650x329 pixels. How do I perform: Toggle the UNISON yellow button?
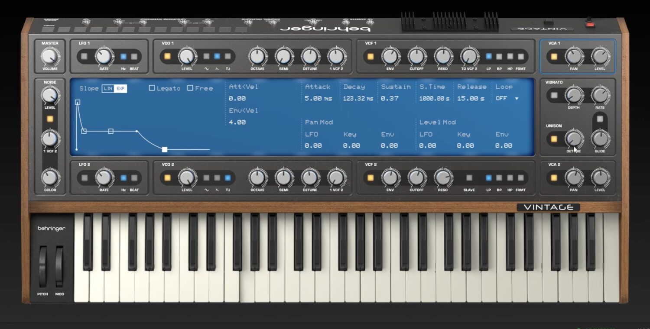pos(554,139)
